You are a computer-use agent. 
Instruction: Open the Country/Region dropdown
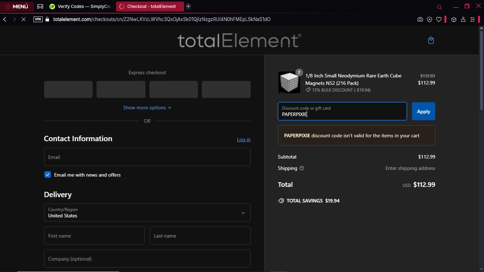tap(147, 213)
